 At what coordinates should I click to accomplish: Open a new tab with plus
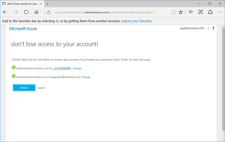[x=47, y=4]
